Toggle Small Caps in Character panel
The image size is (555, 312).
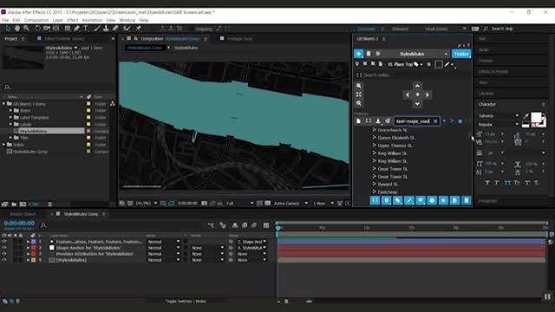click(517, 183)
